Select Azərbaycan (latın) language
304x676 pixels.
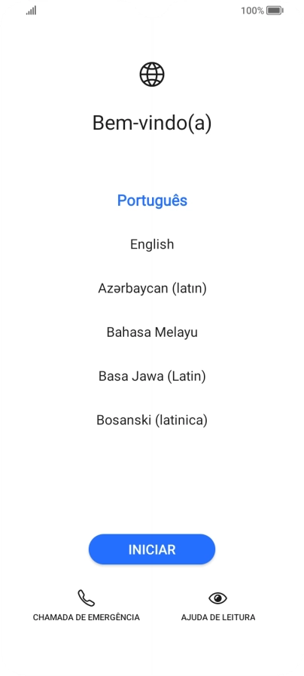(x=152, y=288)
